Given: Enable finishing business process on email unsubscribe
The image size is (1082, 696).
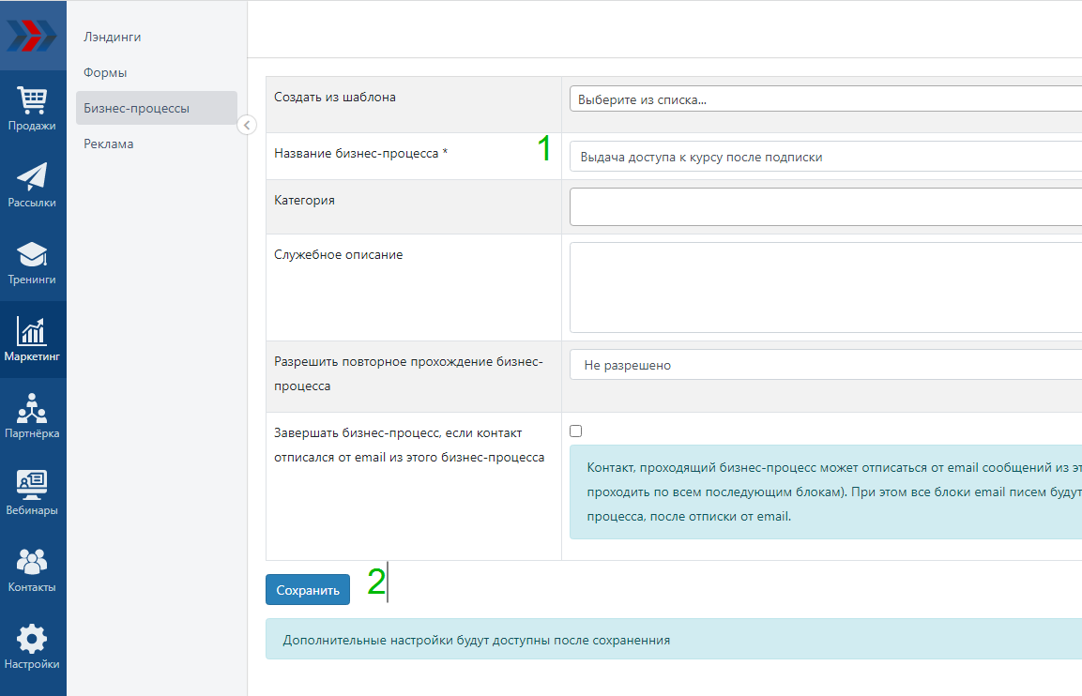Looking at the screenshot, I should (576, 431).
